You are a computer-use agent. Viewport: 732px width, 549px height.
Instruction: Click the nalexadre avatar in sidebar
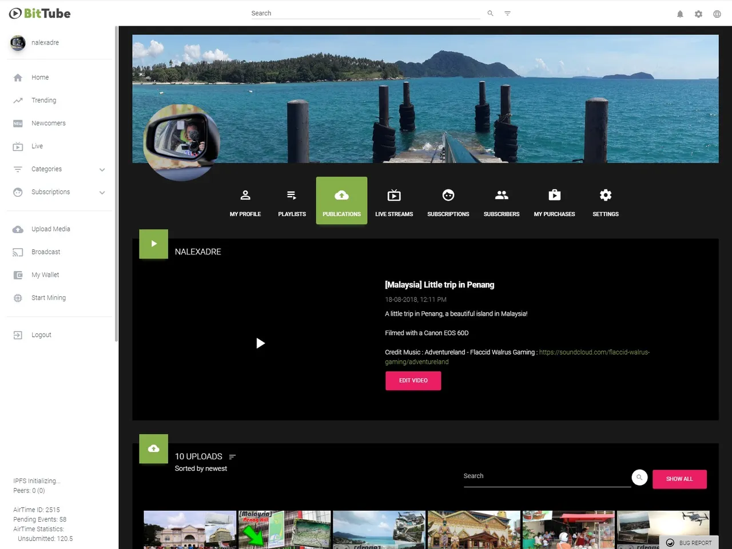[x=18, y=43]
